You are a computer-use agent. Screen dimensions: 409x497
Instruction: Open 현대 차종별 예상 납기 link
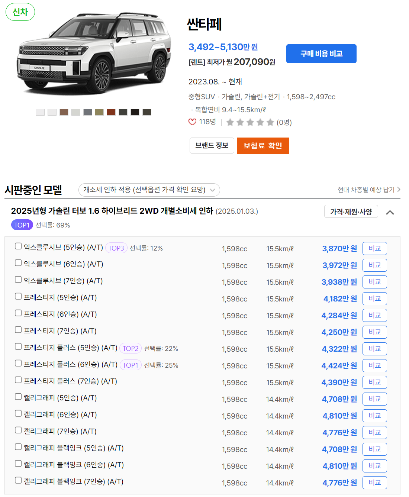(369, 190)
